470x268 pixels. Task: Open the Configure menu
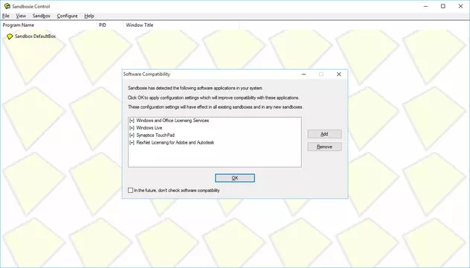67,16
